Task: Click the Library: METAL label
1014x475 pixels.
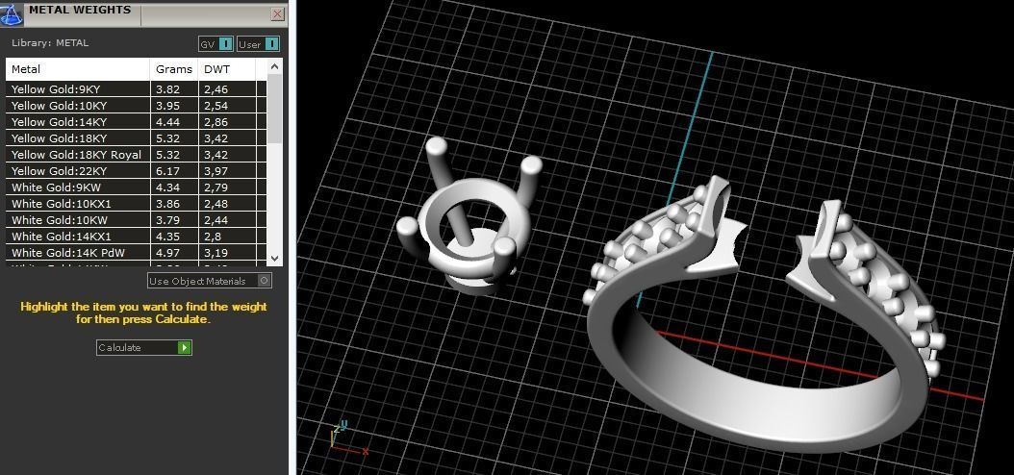Action: [50, 42]
